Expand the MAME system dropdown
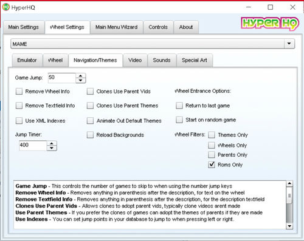 tap(289, 44)
